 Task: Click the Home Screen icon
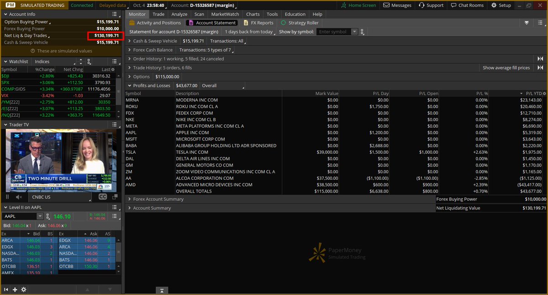[x=344, y=5]
